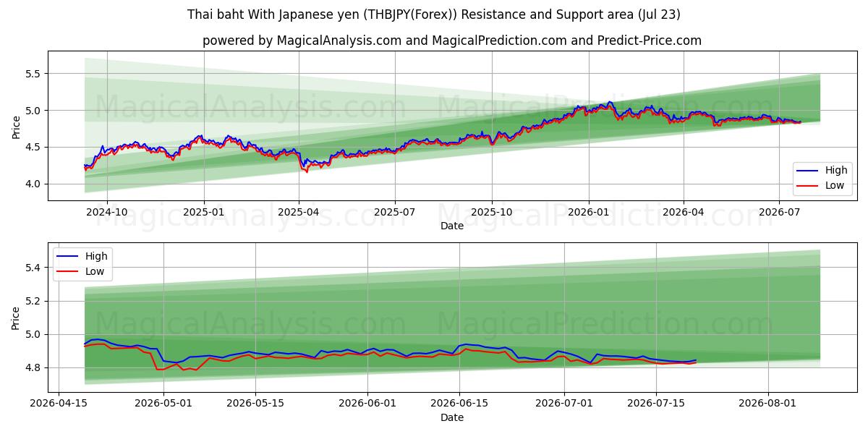Click the 2026-07 date tick on the top chart
Image resolution: width=868 pixels, height=434 pixels.
pyautogui.click(x=779, y=213)
